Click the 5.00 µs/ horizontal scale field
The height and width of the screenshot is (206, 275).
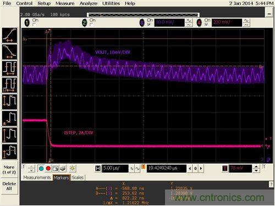(x=115, y=168)
